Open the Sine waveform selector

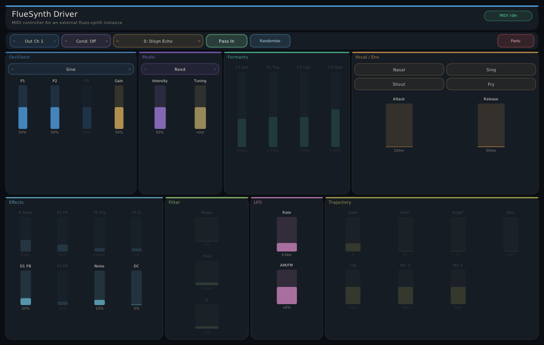tap(71, 69)
